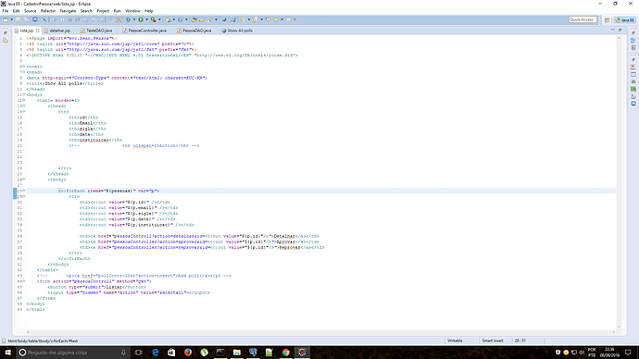Image resolution: width=639 pixels, height=359 pixels.
Task: Open the Project menu
Action: pos(103,11)
